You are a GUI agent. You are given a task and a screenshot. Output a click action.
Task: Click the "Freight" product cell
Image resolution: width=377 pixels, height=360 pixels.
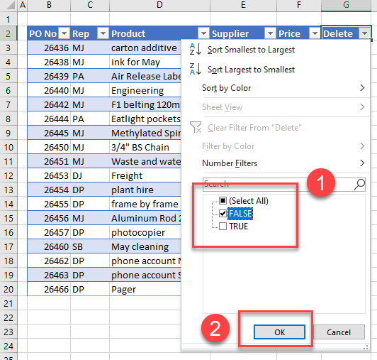click(x=145, y=175)
